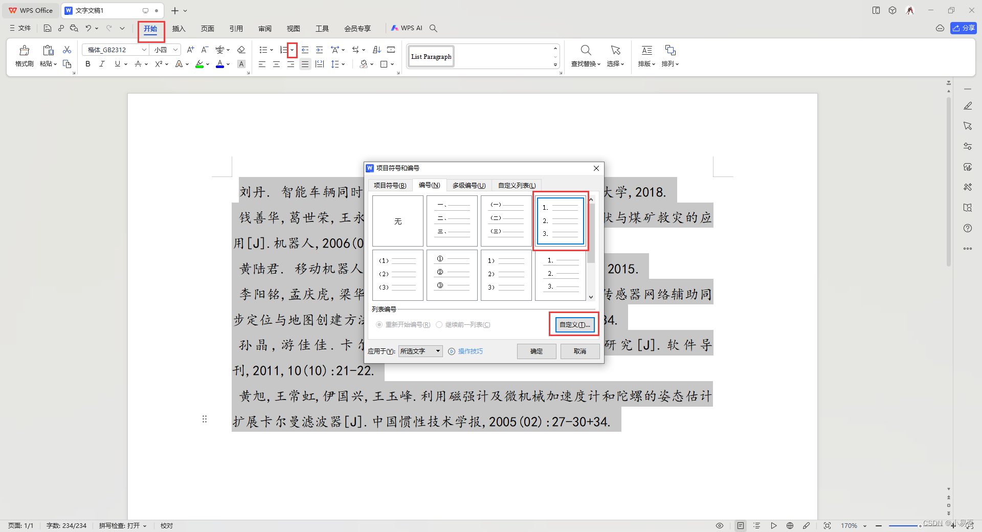Click the font color swatch
This screenshot has height=532, width=982.
point(220,64)
